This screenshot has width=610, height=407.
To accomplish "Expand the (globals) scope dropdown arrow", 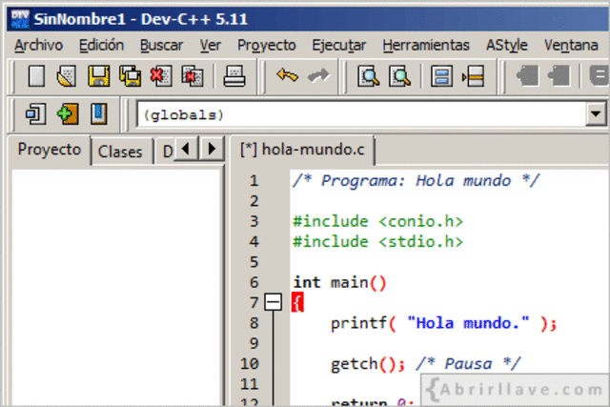I will click(x=596, y=114).
